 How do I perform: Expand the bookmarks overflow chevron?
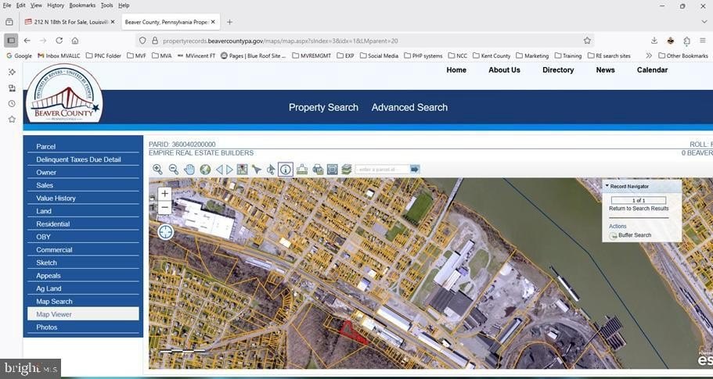[648, 55]
